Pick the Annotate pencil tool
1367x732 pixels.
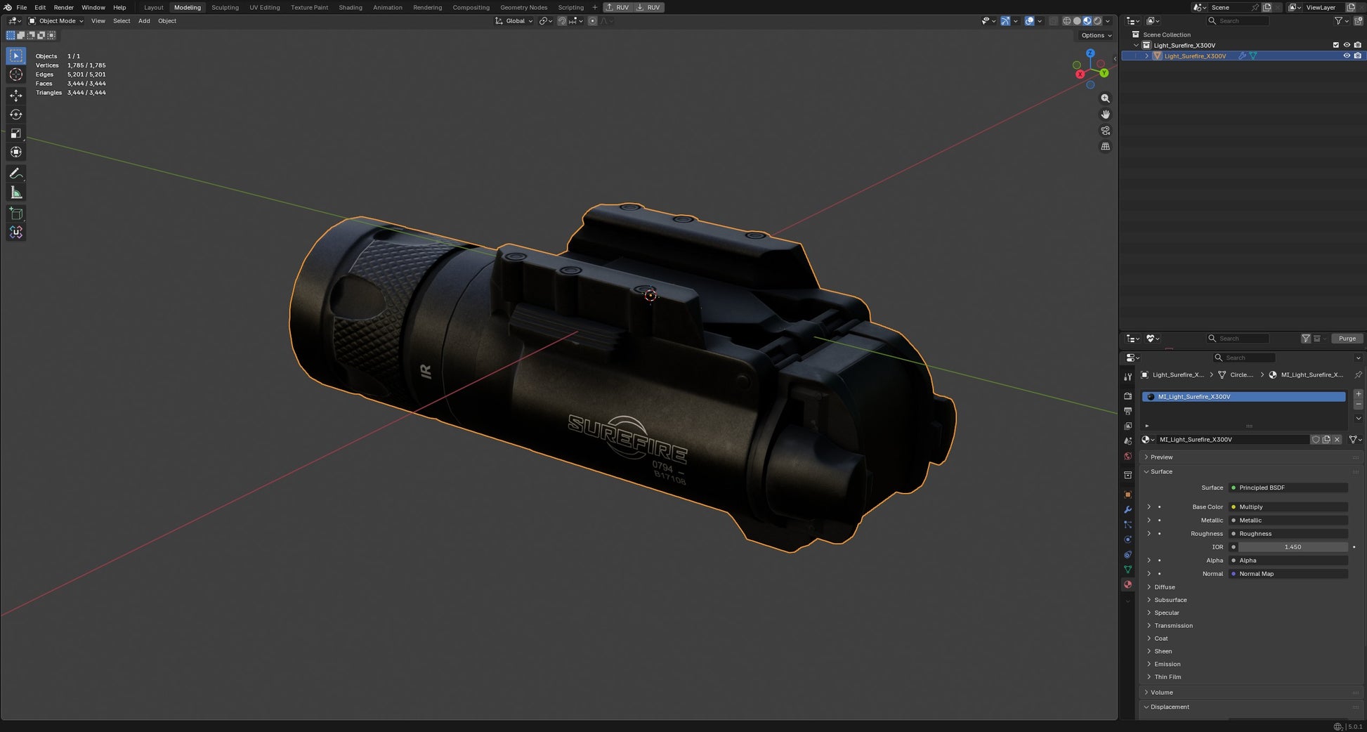click(16, 174)
